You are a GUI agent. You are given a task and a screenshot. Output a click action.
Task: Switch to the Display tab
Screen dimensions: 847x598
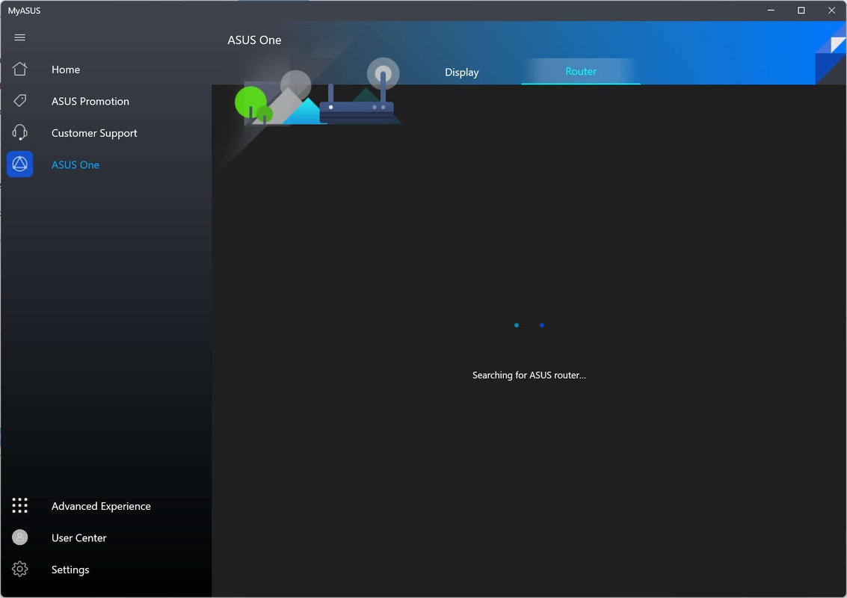tap(462, 72)
